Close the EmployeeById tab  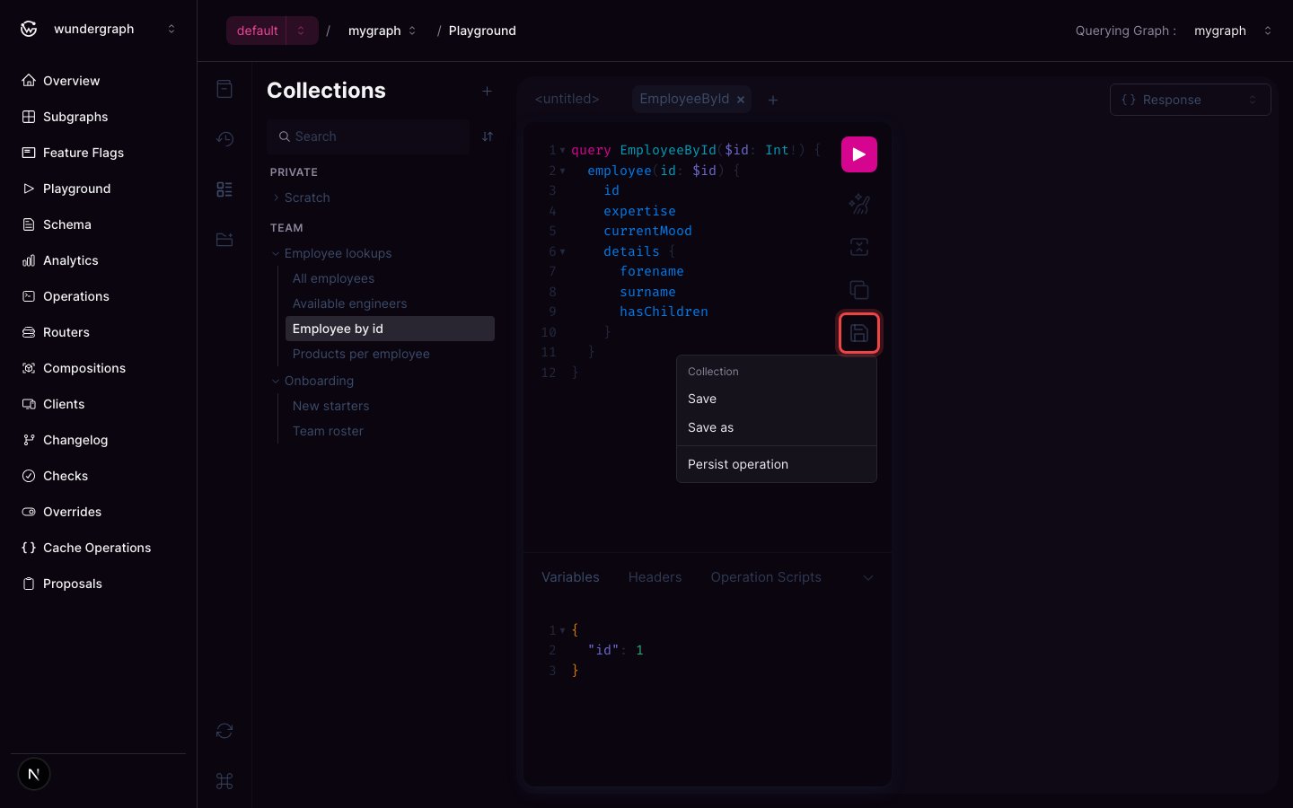pos(741,100)
